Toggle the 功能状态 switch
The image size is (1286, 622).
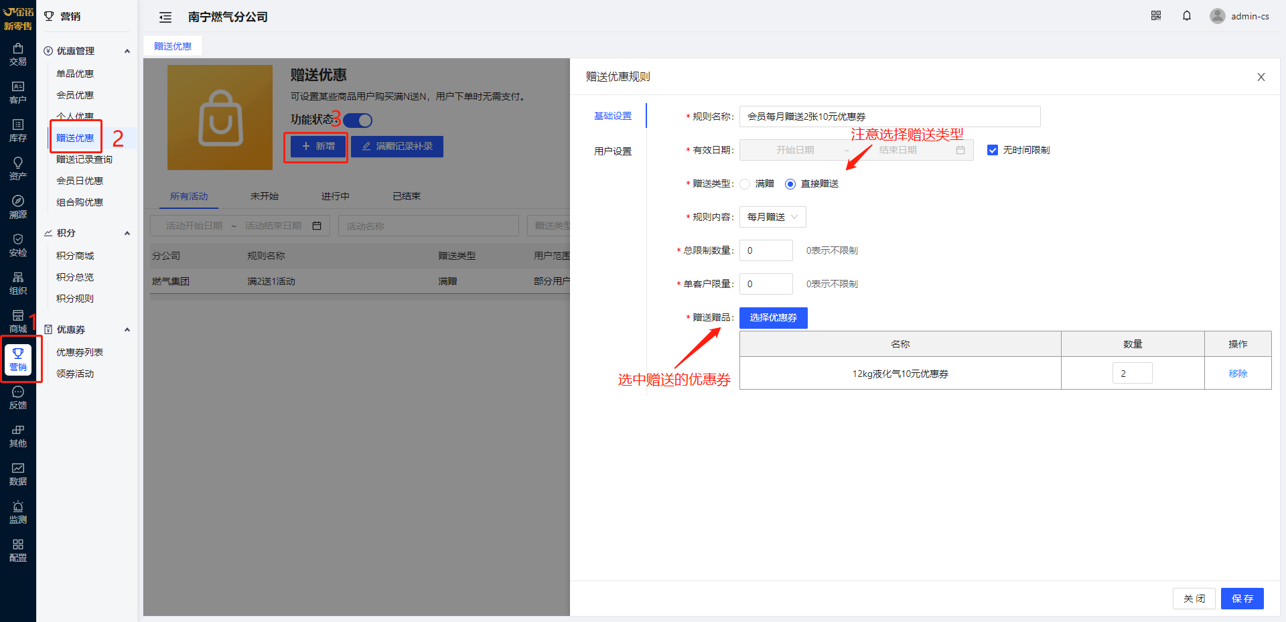358,121
